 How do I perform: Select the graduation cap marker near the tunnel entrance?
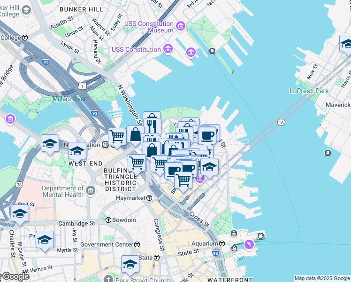click(210, 167)
